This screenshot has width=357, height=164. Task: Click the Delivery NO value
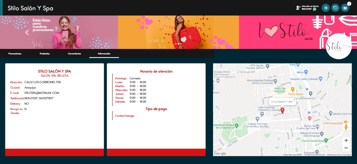click(26, 104)
